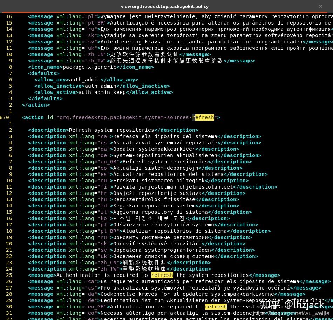
Task: Click the highlighted "refresh" in the action id
Action: [x=203, y=117]
